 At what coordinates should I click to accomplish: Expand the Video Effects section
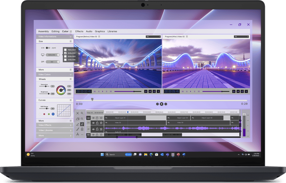click(70, 125)
